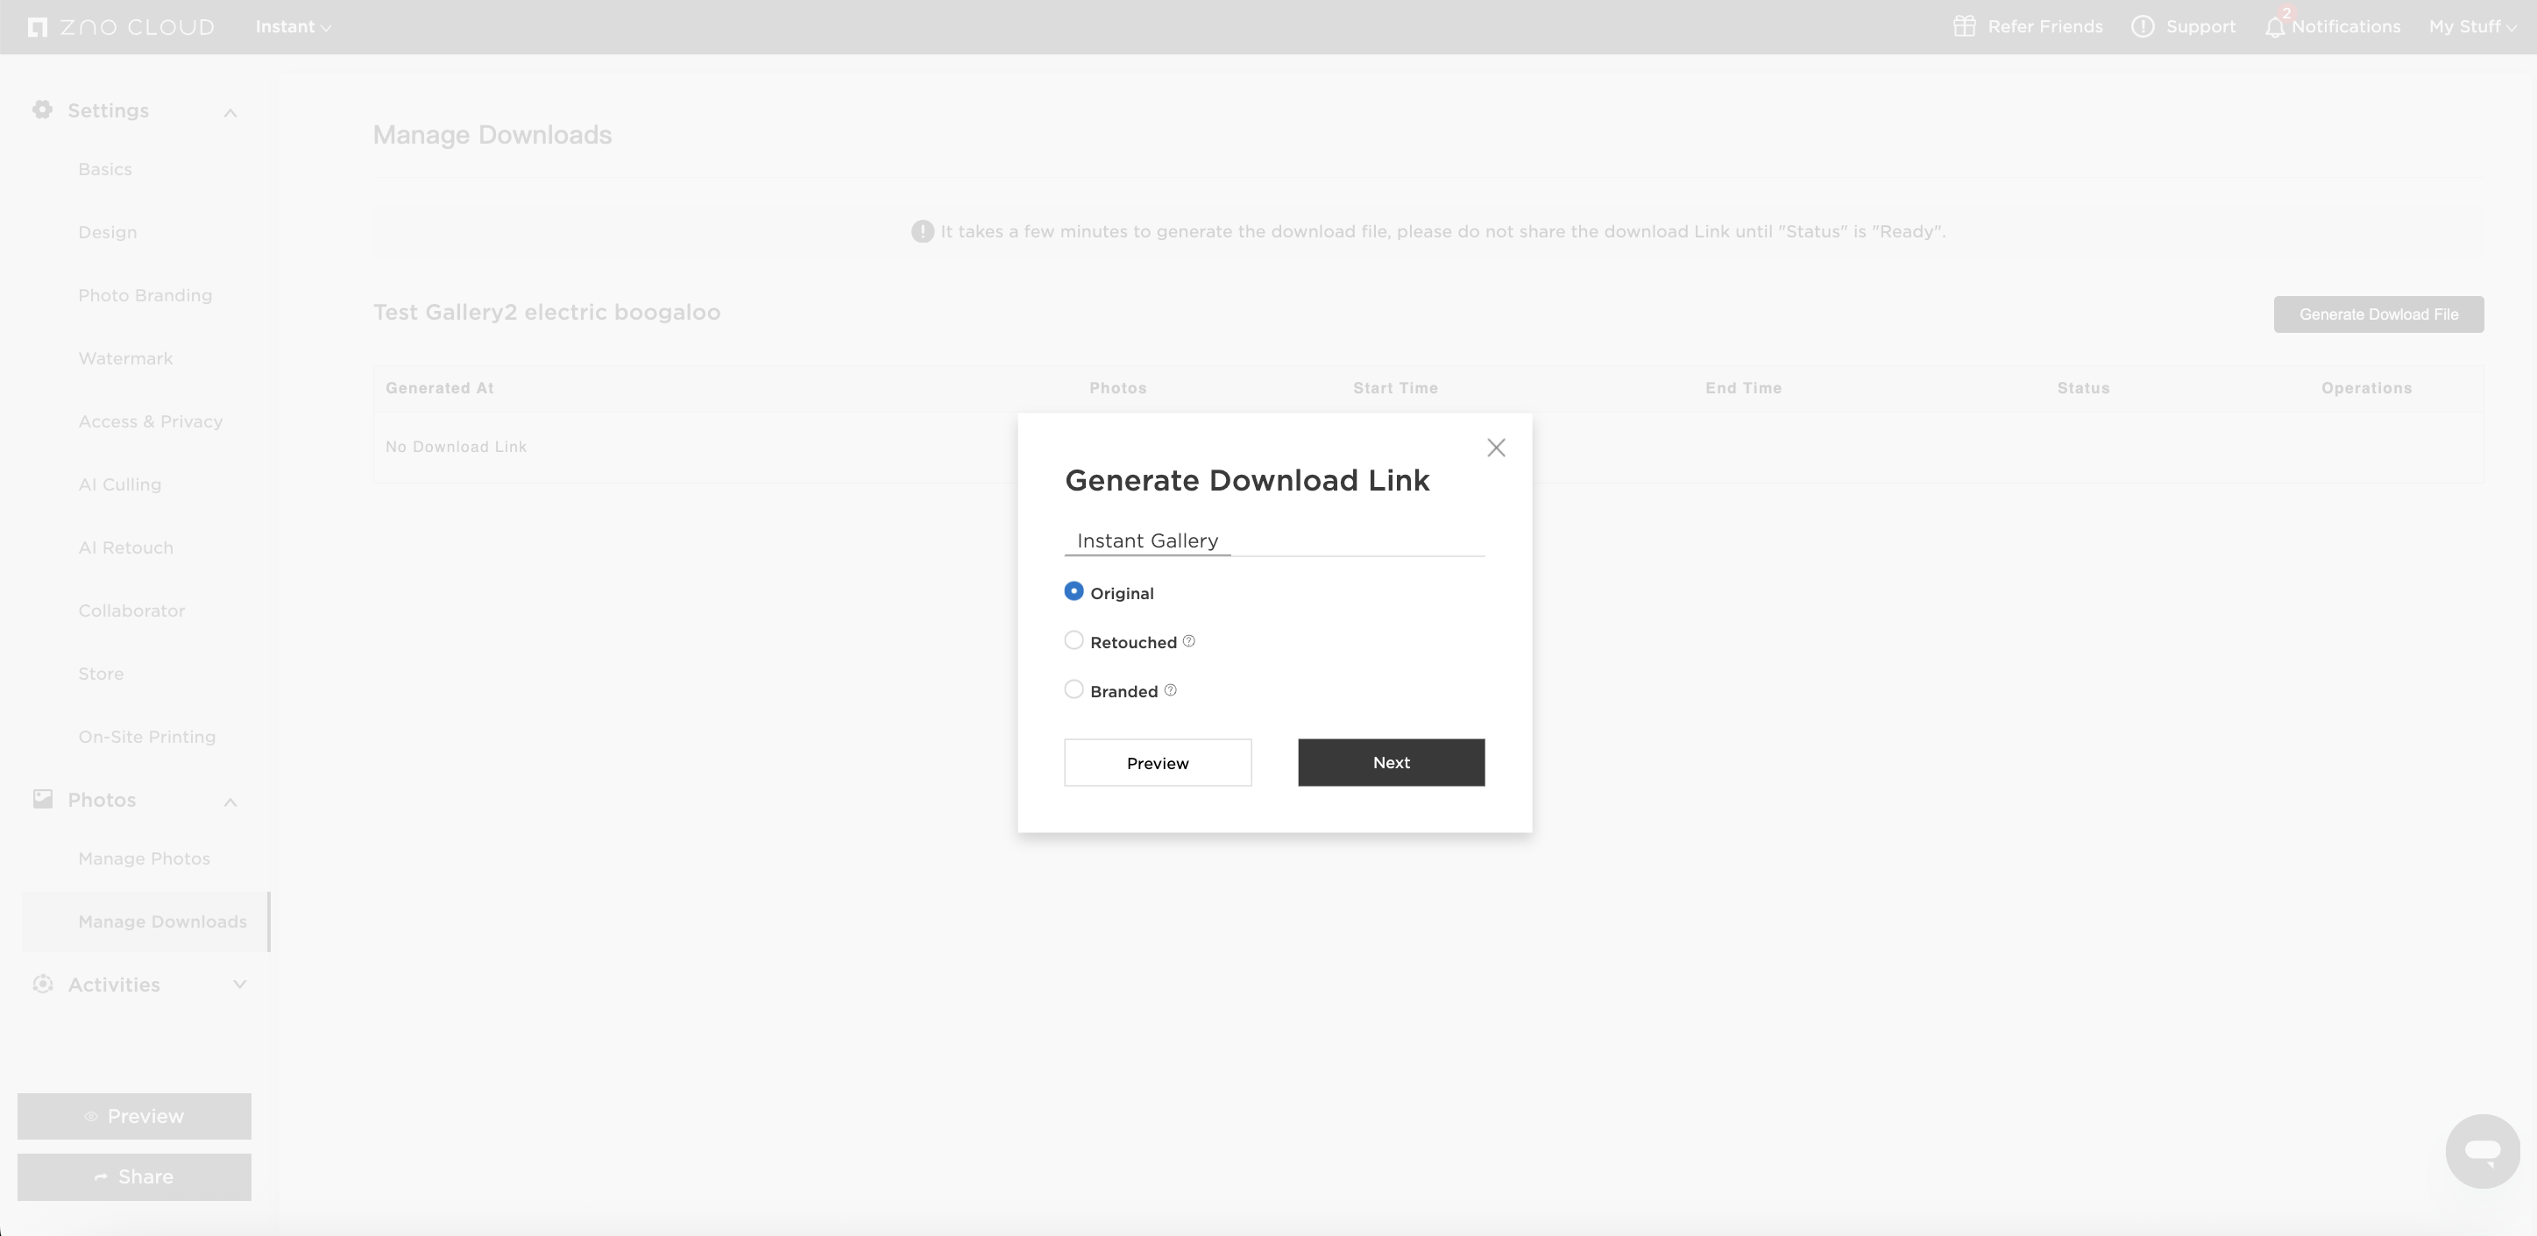Open the Manage Photos page

tap(144, 858)
